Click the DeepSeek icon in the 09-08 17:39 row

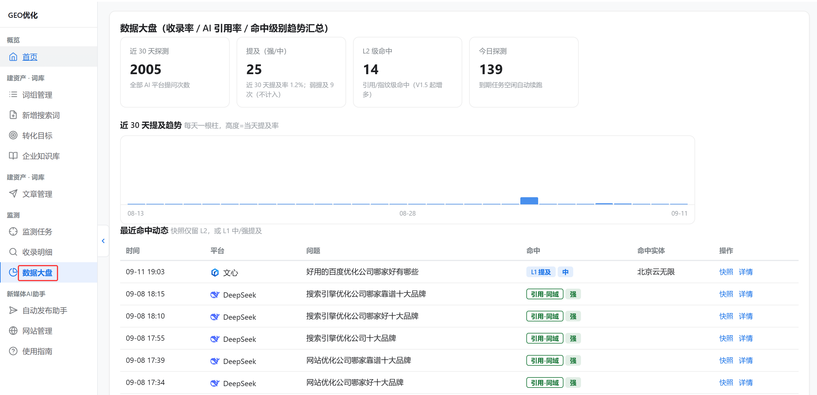tap(215, 361)
